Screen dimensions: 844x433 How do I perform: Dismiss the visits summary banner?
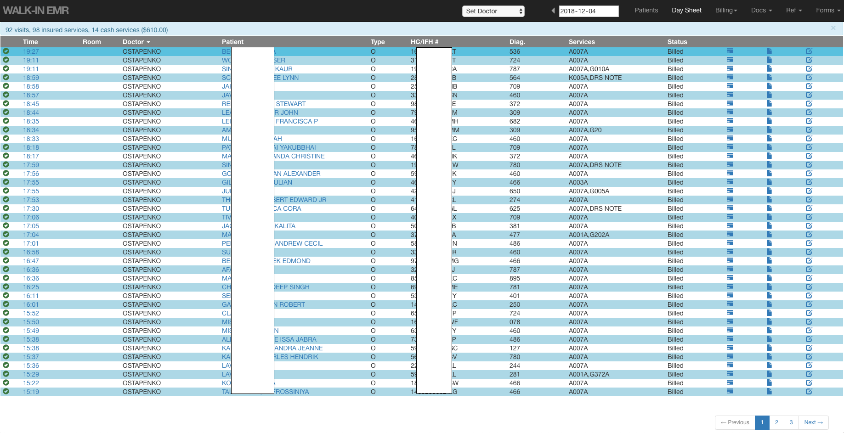pos(833,28)
